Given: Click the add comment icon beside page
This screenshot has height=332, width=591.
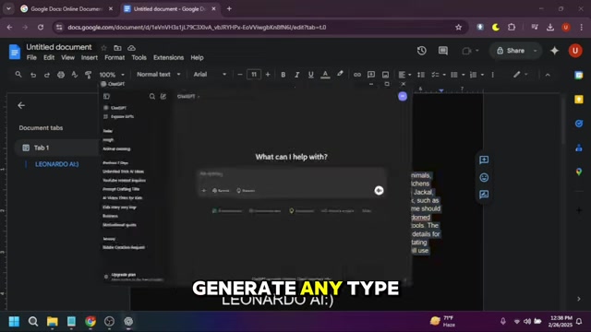Looking at the screenshot, I should point(484,160).
